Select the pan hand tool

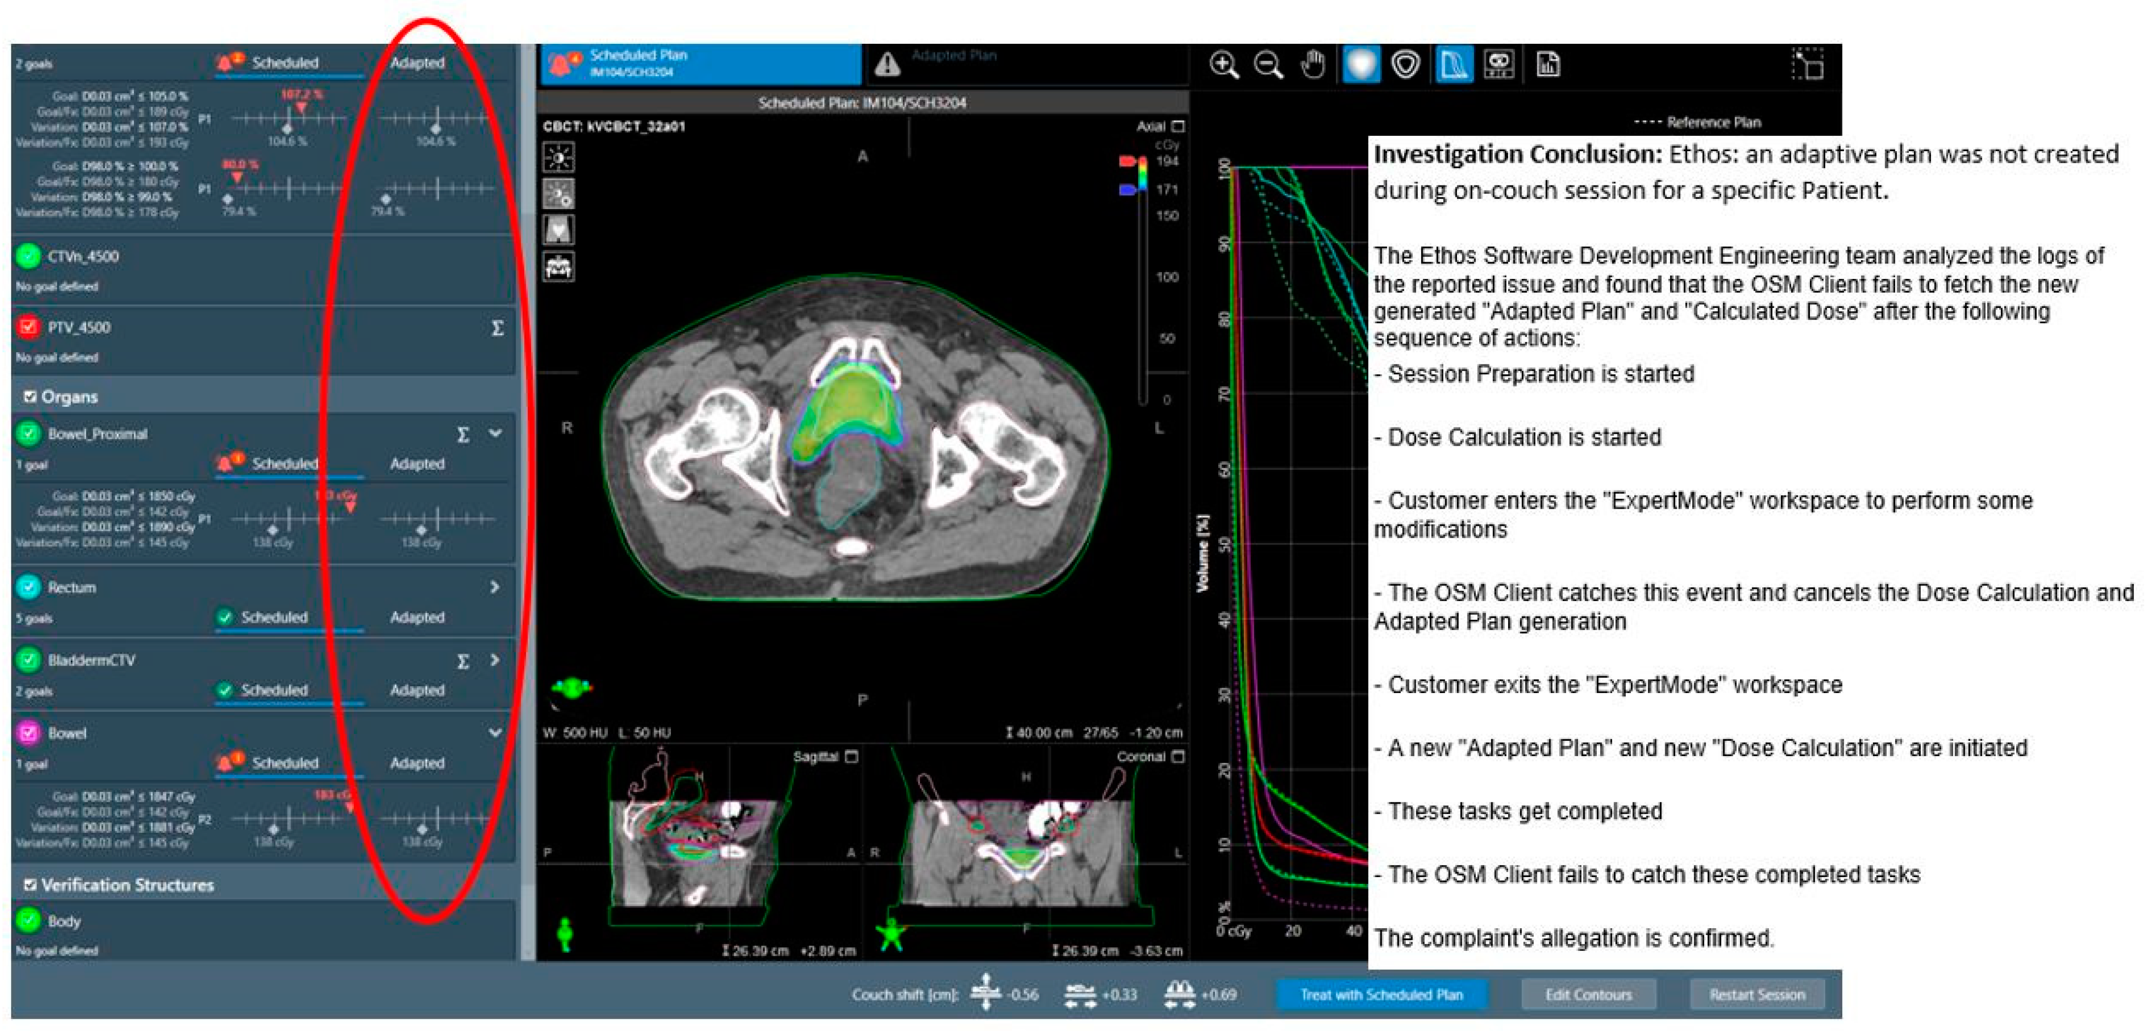click(1313, 64)
